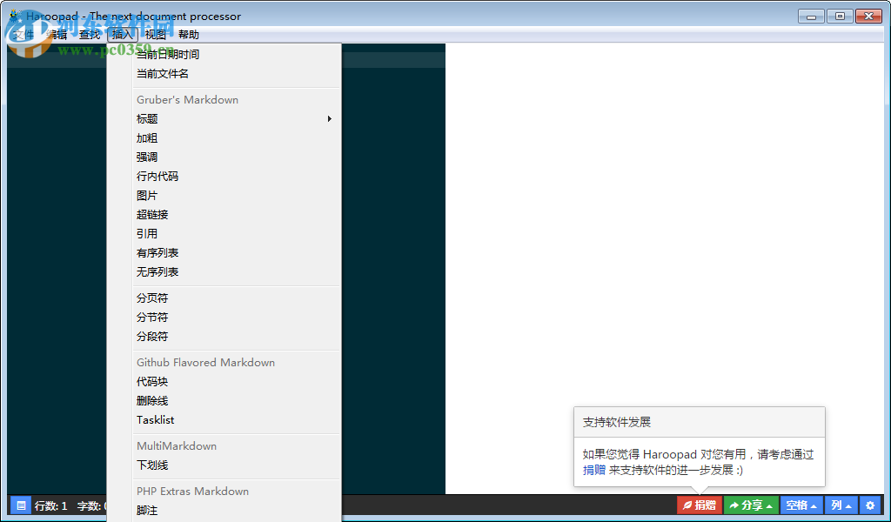Open settings via the gear icon
Screen dimensions: 891x522
(x=870, y=505)
